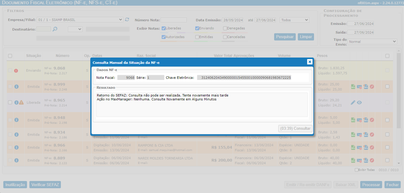The image size is (404, 193).
Task: Open the Todos dropdown beside emission dates
Action: click(x=294, y=20)
